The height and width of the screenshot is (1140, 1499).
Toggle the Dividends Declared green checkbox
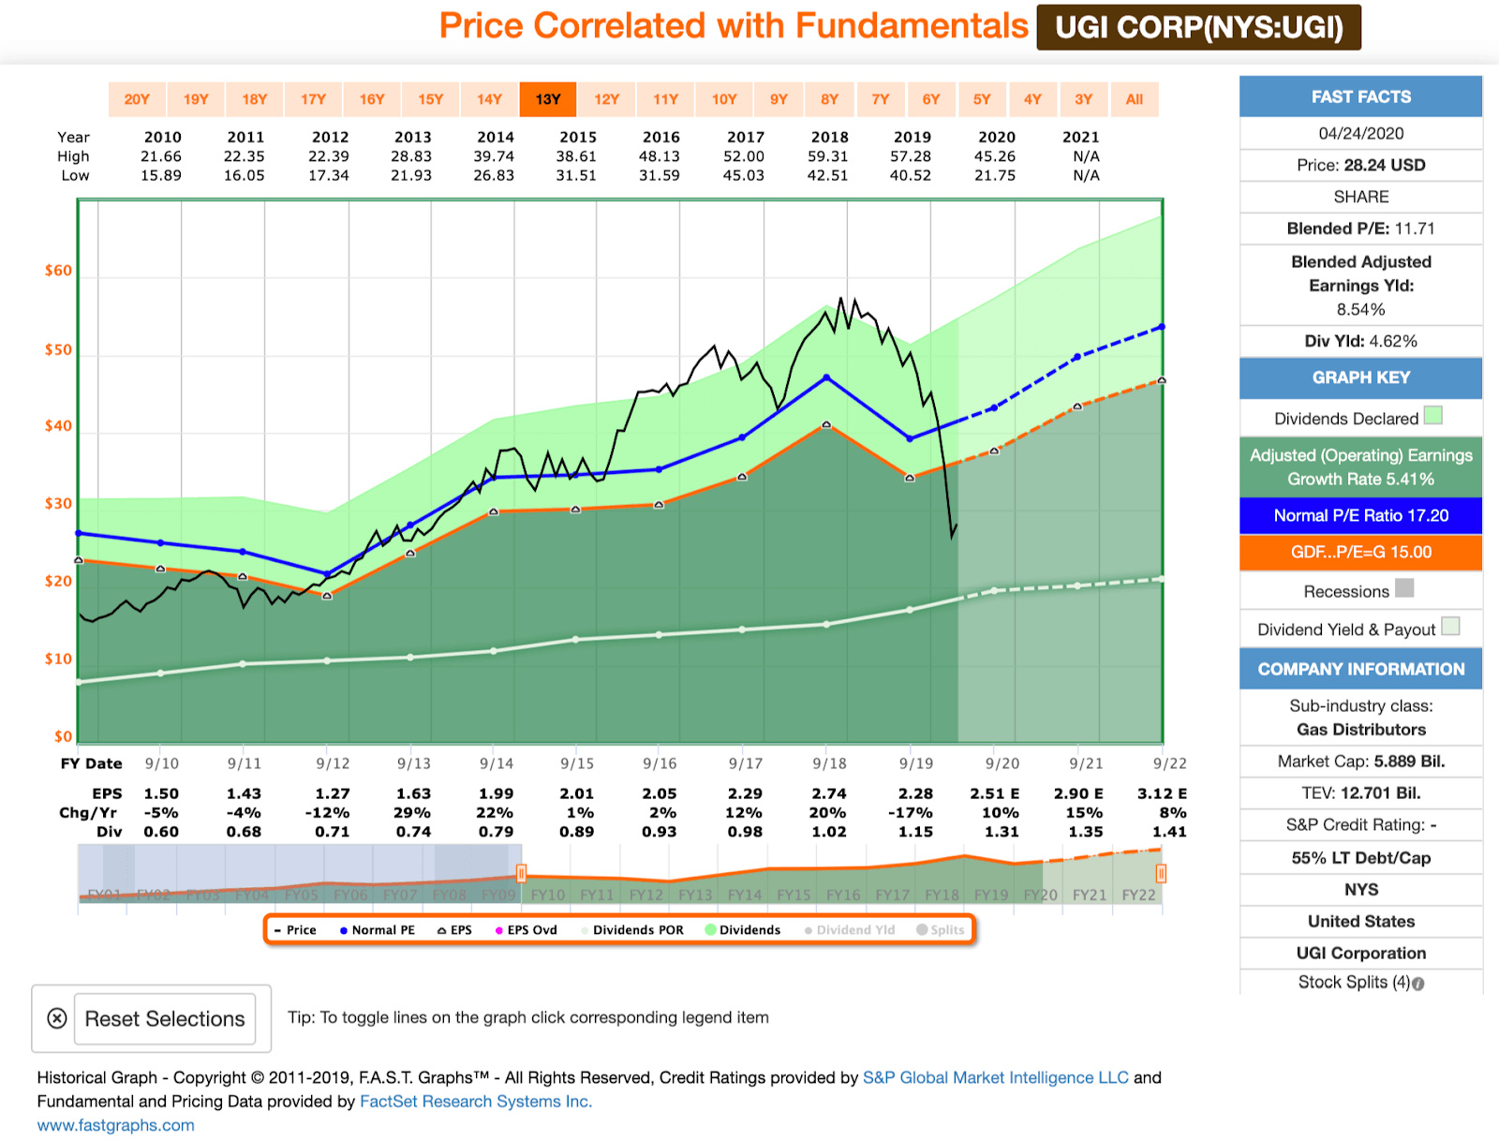pyautogui.click(x=1433, y=415)
